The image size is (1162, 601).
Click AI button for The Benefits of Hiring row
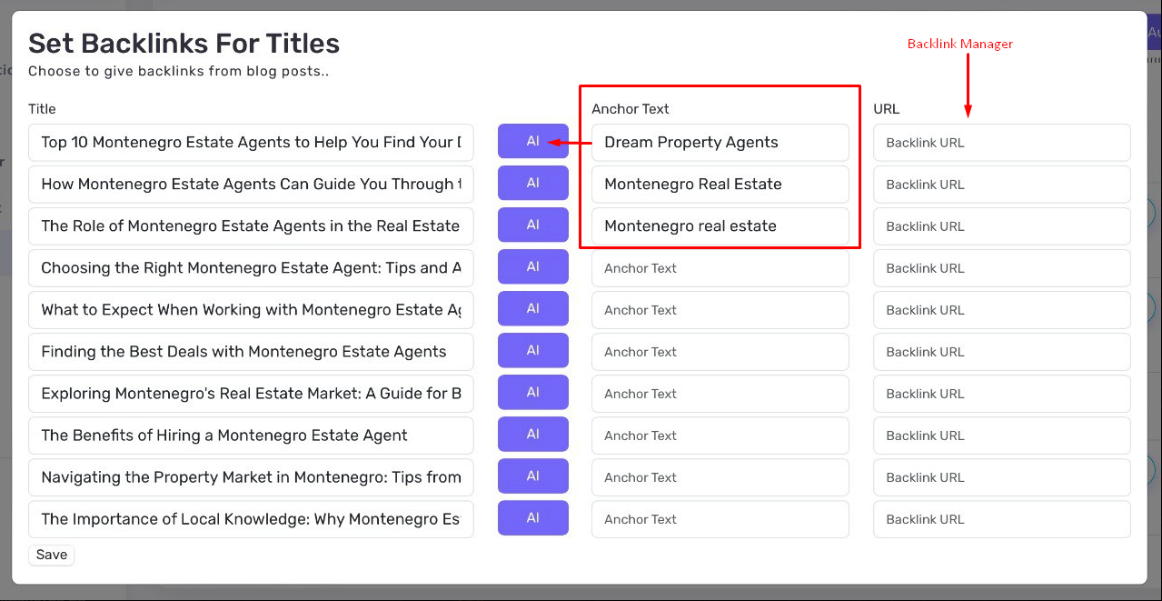pyautogui.click(x=532, y=435)
